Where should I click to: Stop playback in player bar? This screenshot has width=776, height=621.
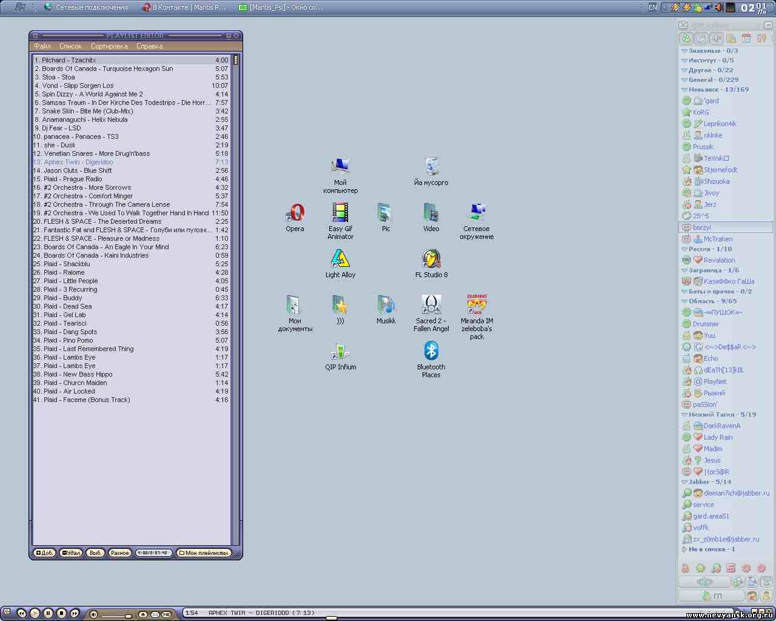click(61, 614)
